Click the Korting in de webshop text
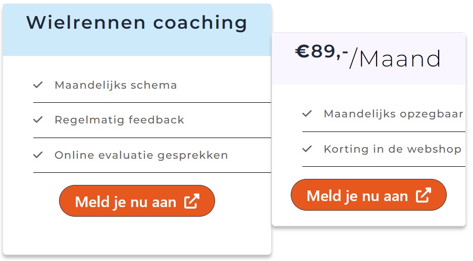The width and height of the screenshot is (473, 261). tap(392, 149)
